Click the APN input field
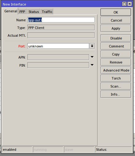Viewport: 135px width, 156px height. [58, 57]
